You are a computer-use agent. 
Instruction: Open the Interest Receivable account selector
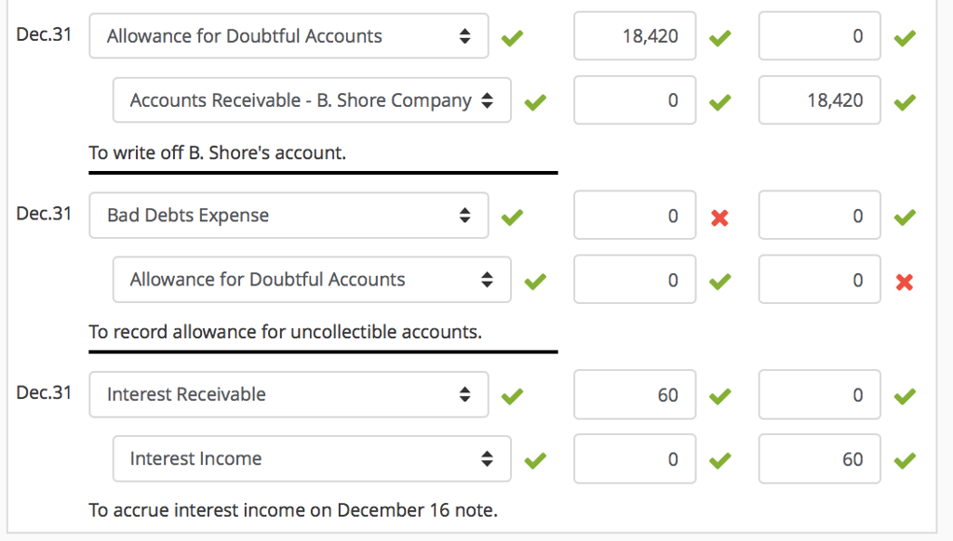[x=289, y=394]
